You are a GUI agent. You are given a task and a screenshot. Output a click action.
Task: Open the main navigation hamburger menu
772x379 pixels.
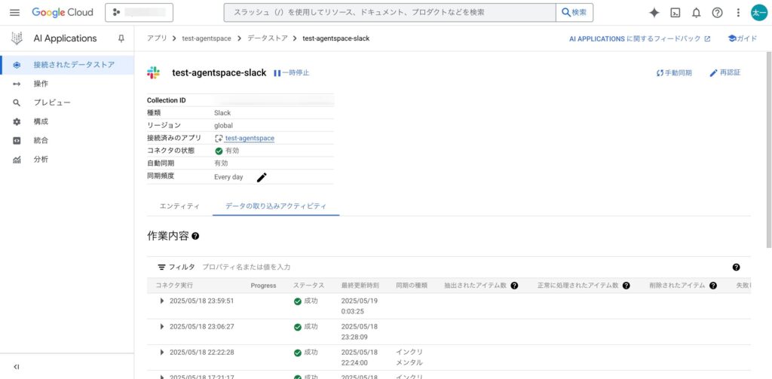(15, 13)
